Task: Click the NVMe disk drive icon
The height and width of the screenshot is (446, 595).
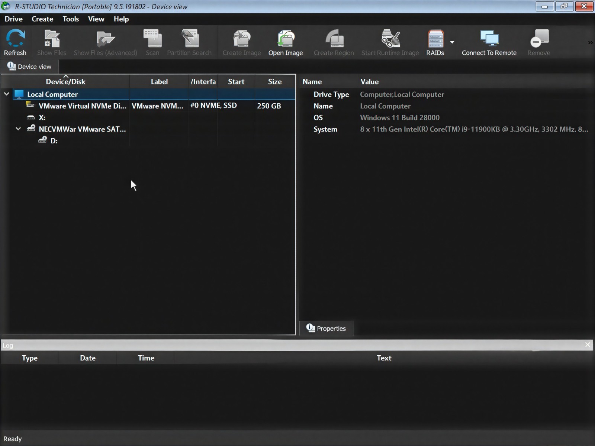Action: click(30, 105)
